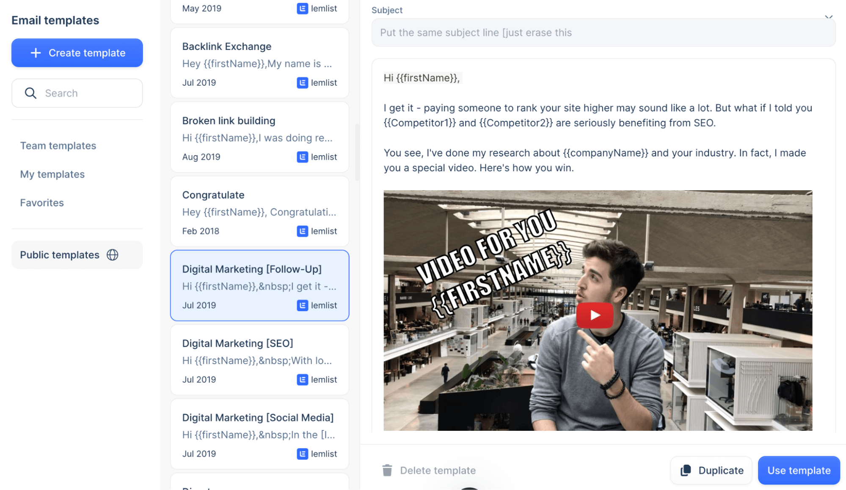This screenshot has width=846, height=490.
Task: Collapse the preview using top-right chevron
Action: [x=828, y=17]
